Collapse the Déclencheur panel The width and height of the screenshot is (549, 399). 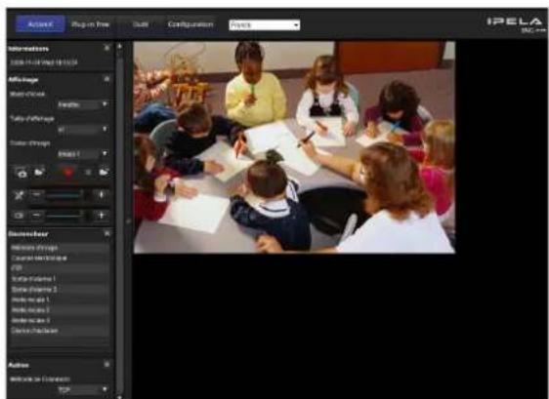pyautogui.click(x=106, y=233)
